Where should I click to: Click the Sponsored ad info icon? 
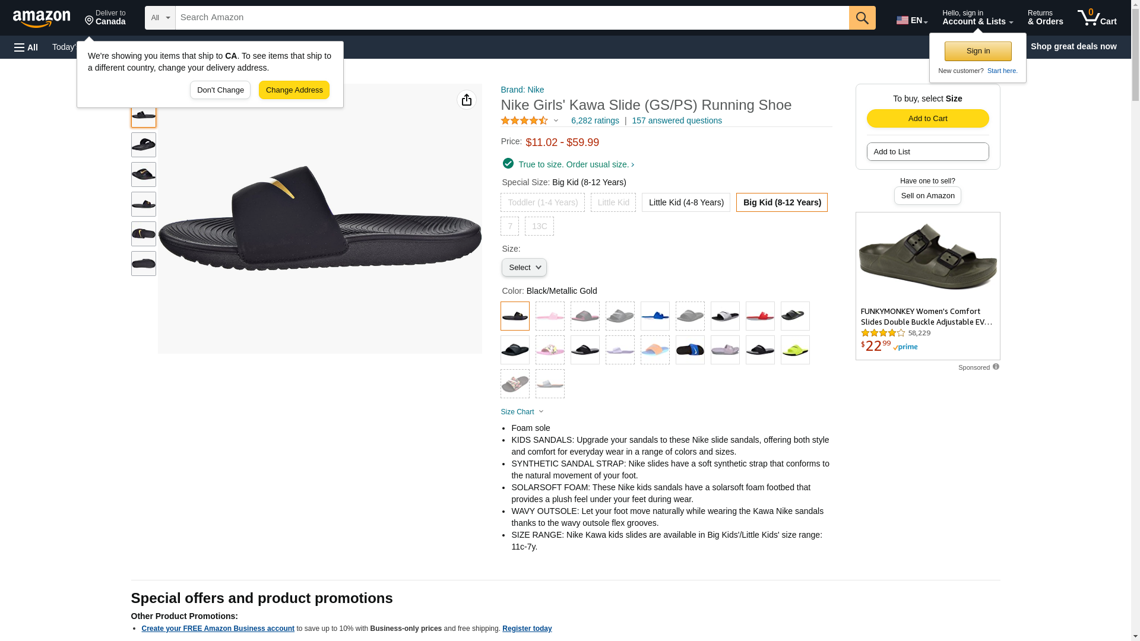[996, 367]
